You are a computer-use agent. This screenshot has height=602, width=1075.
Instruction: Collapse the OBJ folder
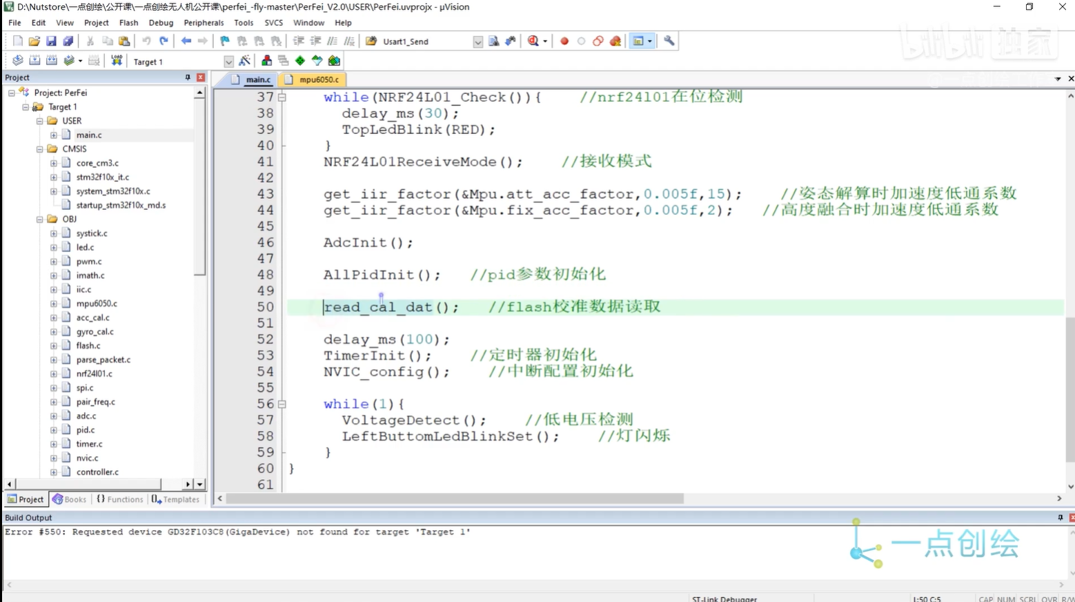pyautogui.click(x=40, y=219)
